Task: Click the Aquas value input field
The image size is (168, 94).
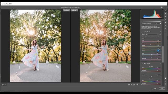Action: [x=159, y=51]
